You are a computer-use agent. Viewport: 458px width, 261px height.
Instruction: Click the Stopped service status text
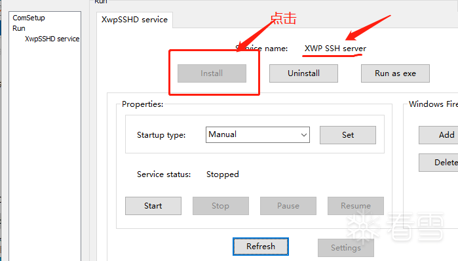point(223,174)
